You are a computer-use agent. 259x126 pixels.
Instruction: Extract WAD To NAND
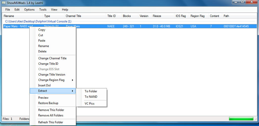click(x=91, y=97)
